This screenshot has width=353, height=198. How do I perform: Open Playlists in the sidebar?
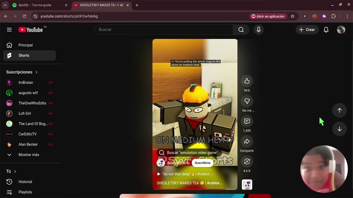30,192
